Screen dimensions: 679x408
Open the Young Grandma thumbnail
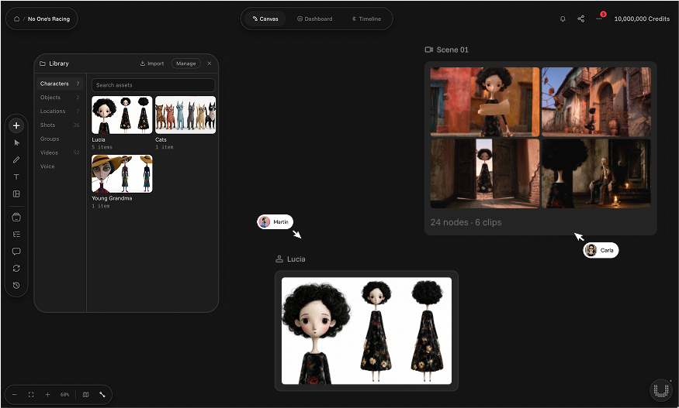(x=122, y=173)
